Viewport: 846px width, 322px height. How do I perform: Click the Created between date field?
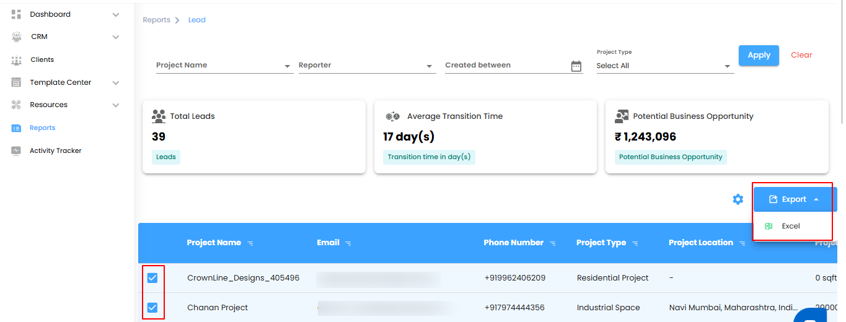click(x=505, y=66)
